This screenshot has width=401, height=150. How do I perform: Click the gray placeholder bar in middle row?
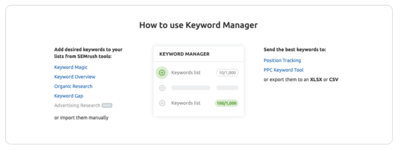pyautogui.click(x=191, y=88)
